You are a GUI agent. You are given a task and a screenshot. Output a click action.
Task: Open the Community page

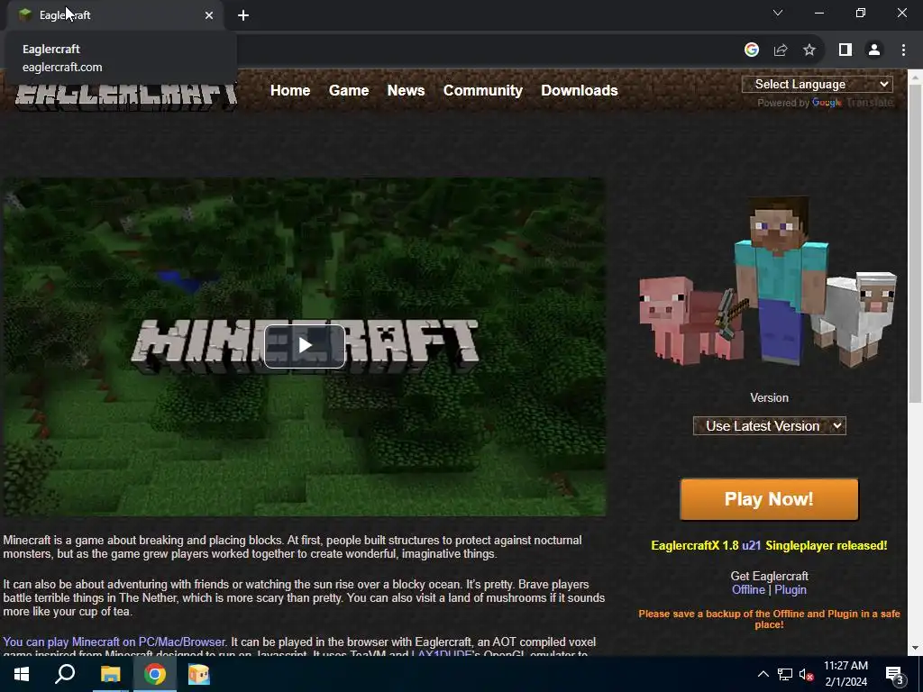point(483,90)
